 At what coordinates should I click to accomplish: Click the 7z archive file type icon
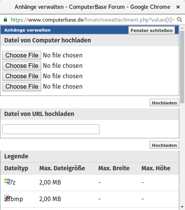[7, 181]
